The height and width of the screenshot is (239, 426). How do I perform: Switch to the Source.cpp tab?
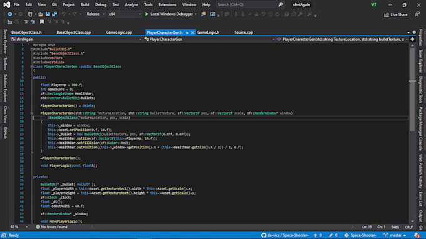click(244, 33)
